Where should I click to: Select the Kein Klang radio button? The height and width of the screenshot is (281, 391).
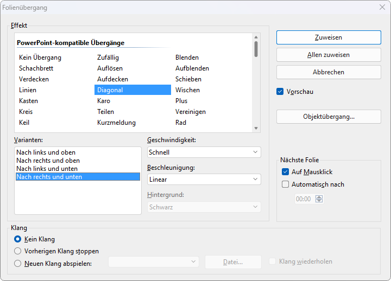(x=18, y=239)
